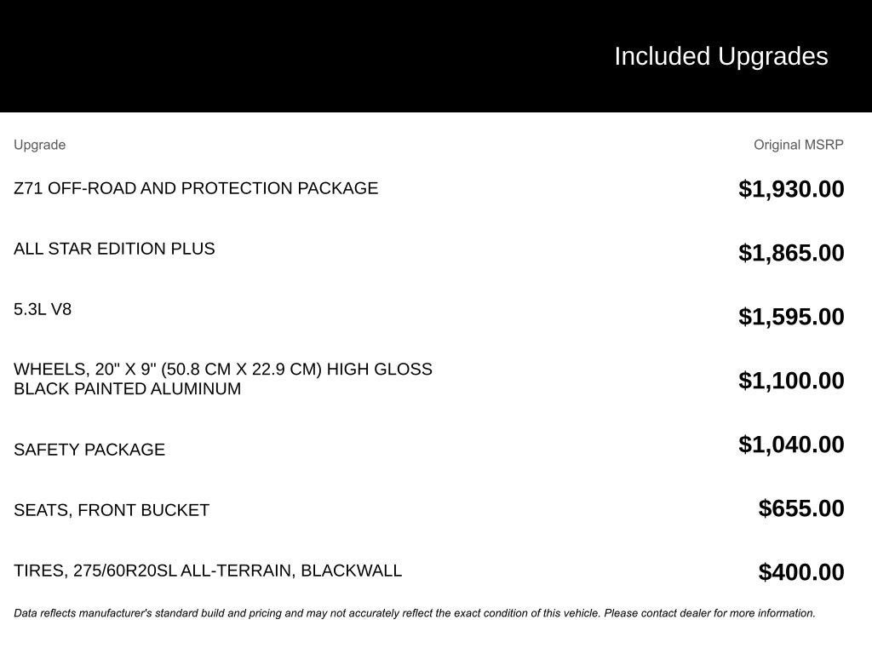This screenshot has width=872, height=654.
Task: Click the $1,865.00 MSRP value
Action: click(791, 253)
